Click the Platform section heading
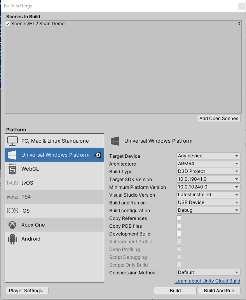 pyautogui.click(x=16, y=130)
